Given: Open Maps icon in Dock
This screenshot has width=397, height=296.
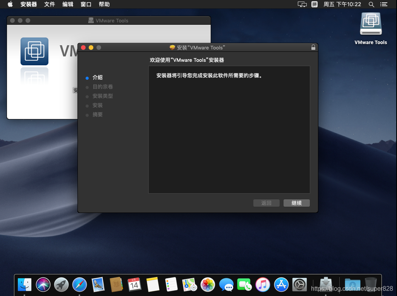Looking at the screenshot, I should tap(190, 285).
